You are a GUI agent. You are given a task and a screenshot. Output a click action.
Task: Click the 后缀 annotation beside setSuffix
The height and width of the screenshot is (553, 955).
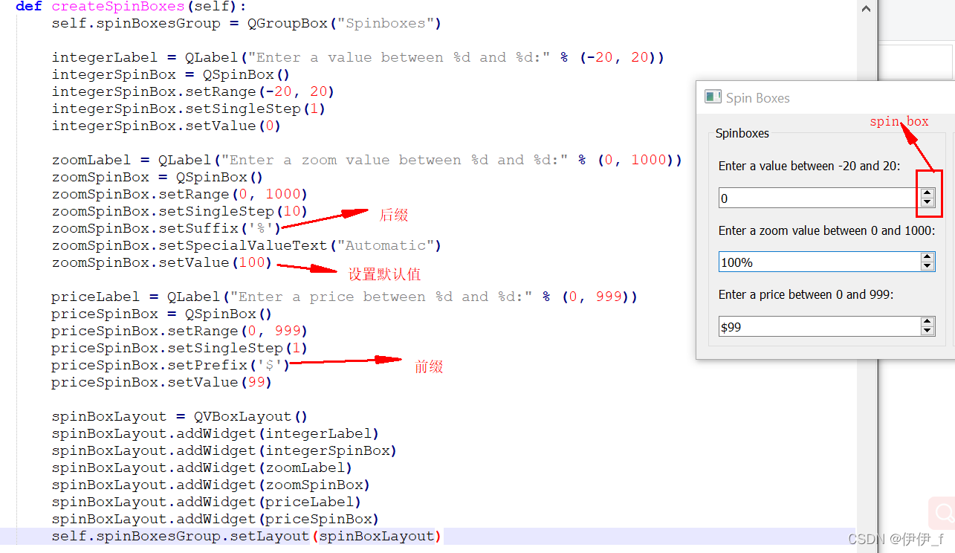point(393,215)
